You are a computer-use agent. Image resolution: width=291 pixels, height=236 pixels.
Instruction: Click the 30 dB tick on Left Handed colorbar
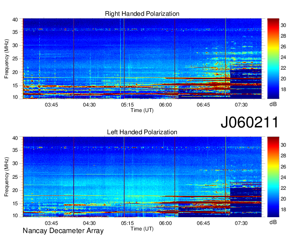pos(283,145)
